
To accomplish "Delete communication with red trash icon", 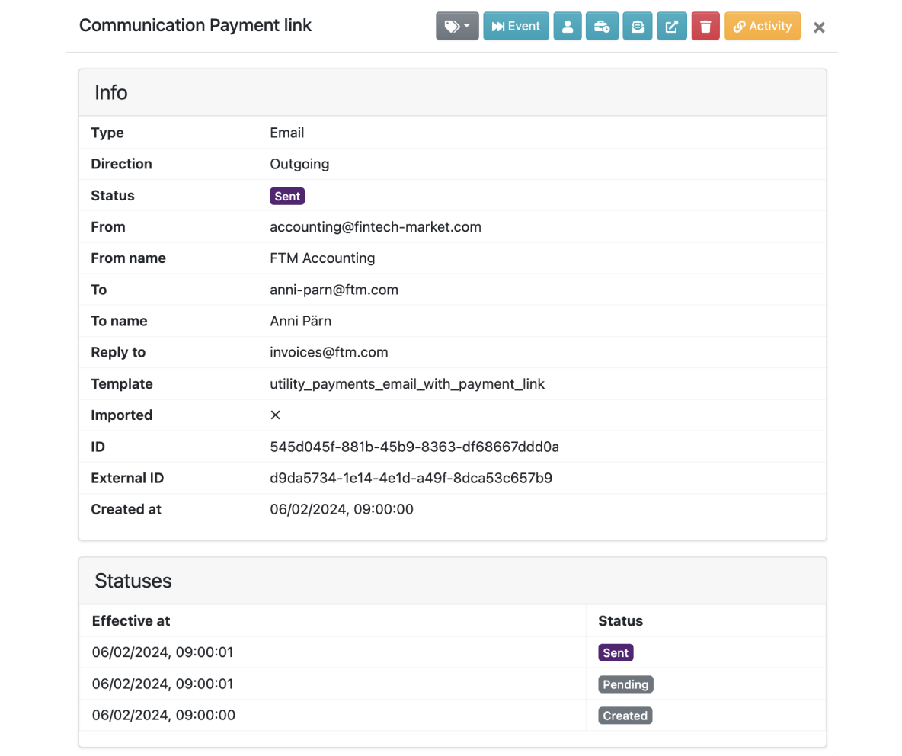I will click(x=705, y=26).
